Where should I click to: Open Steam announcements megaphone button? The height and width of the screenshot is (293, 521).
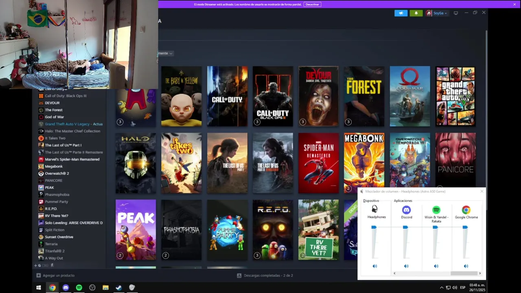click(401, 13)
